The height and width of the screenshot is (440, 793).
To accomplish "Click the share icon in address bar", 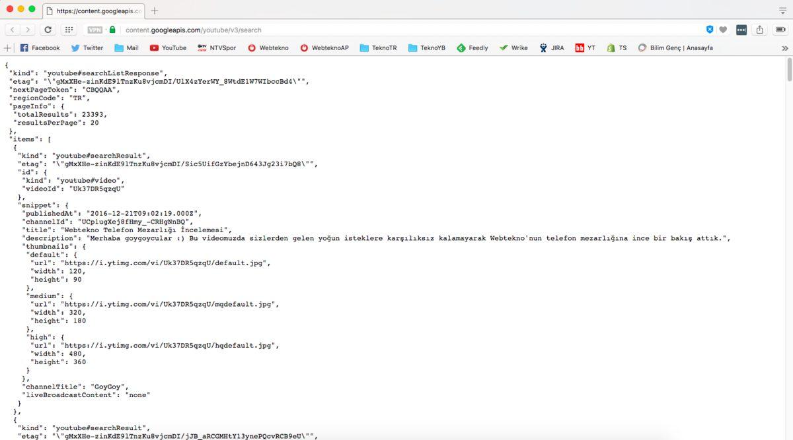I will pos(760,30).
